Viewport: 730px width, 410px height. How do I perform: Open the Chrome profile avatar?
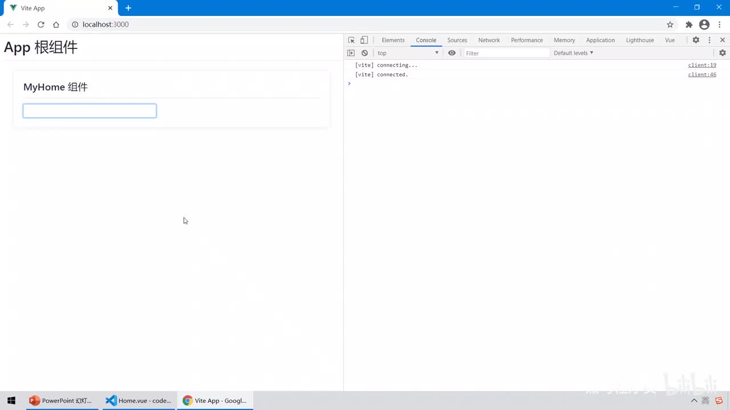pyautogui.click(x=704, y=24)
